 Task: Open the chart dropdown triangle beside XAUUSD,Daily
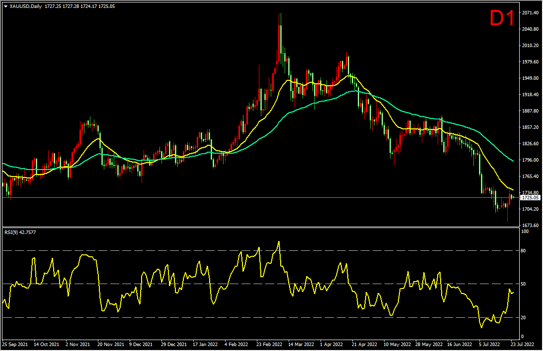(5, 6)
